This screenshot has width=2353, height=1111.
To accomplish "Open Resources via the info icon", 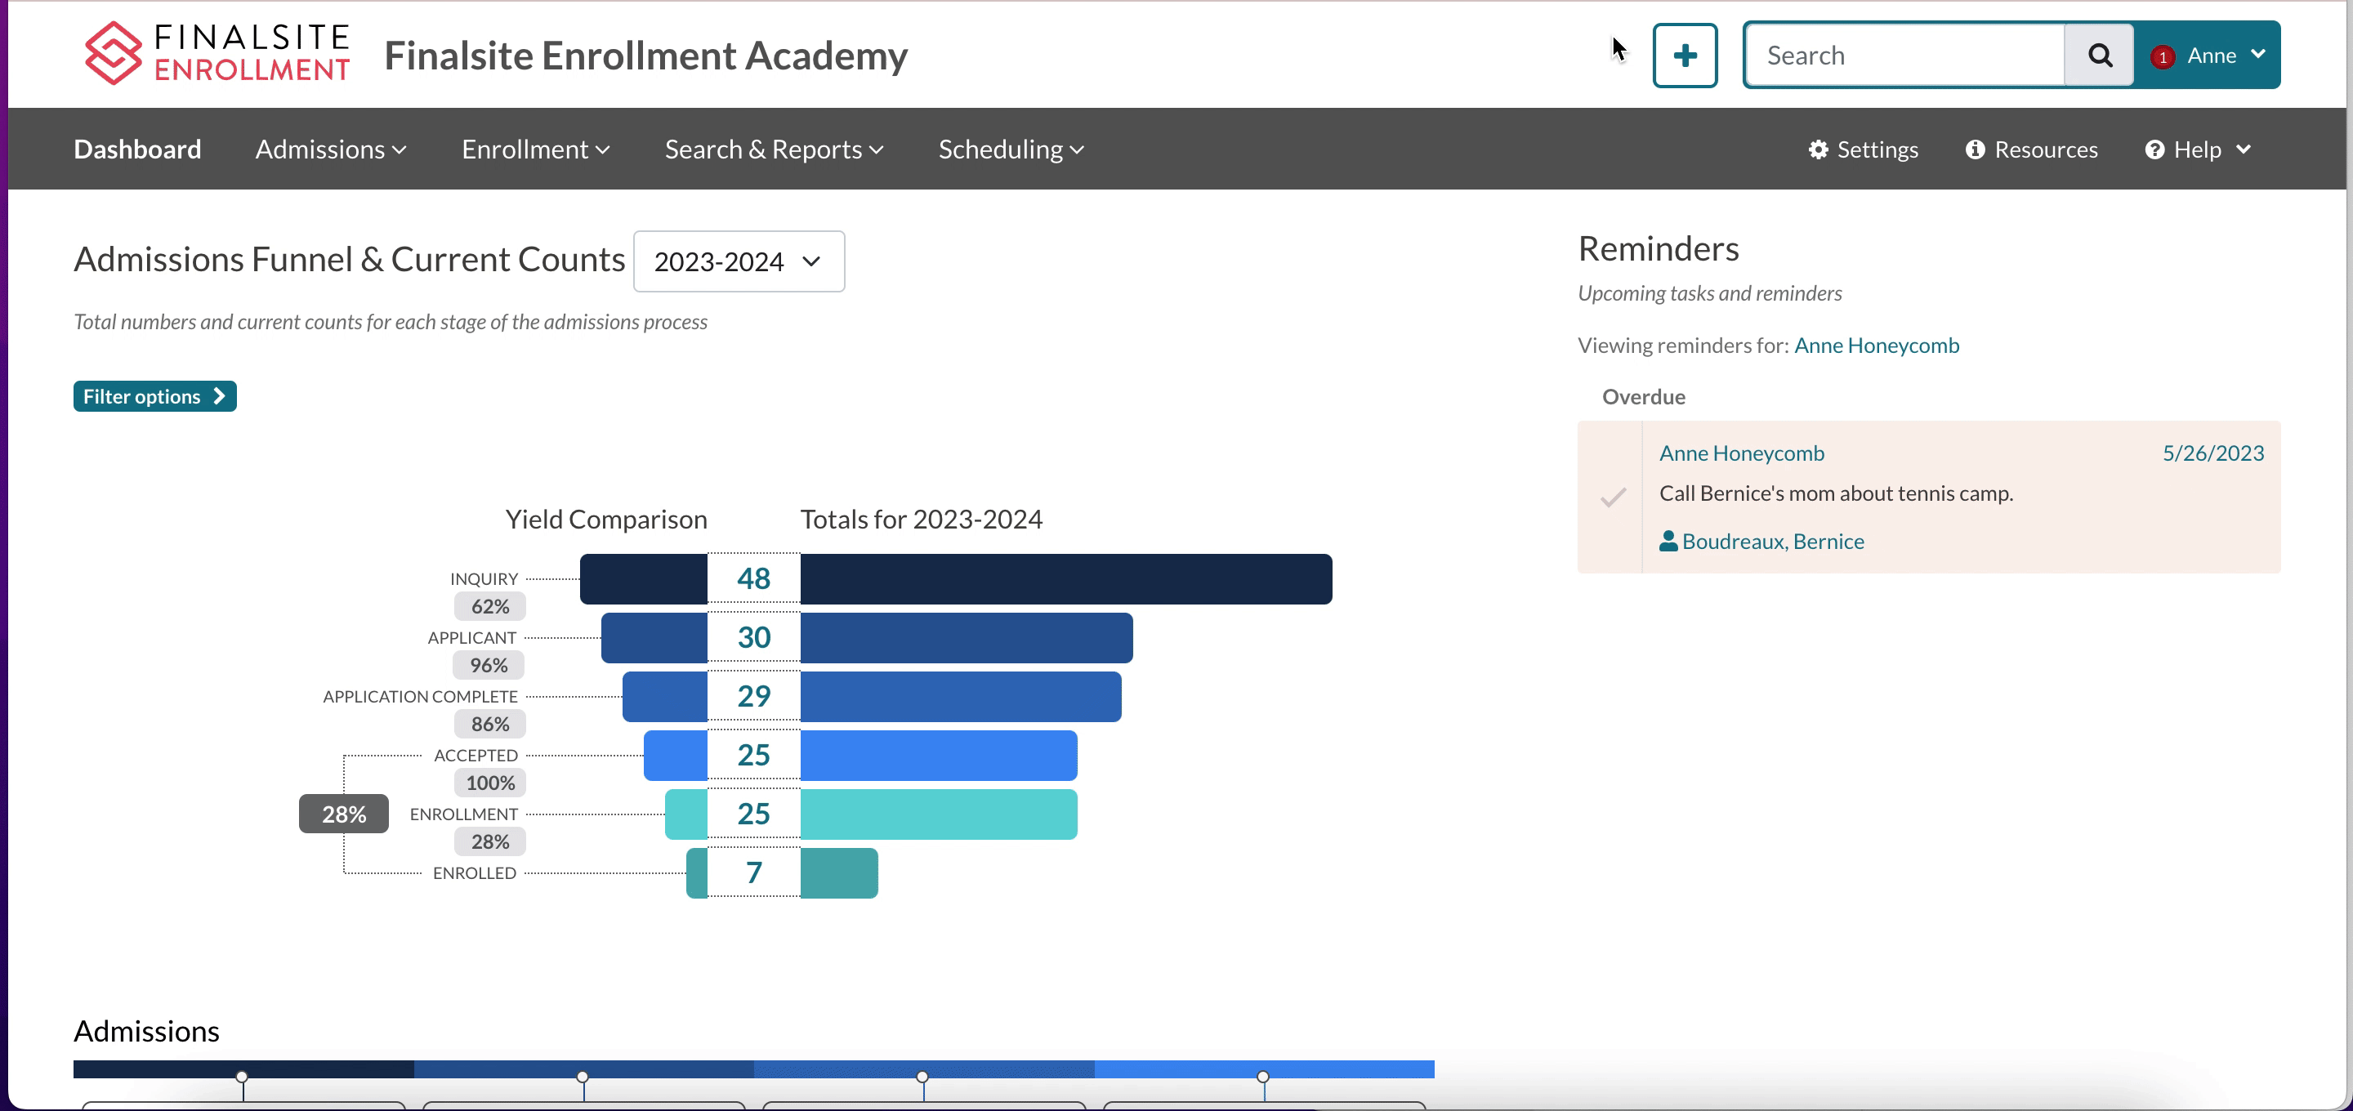I will 1975,149.
